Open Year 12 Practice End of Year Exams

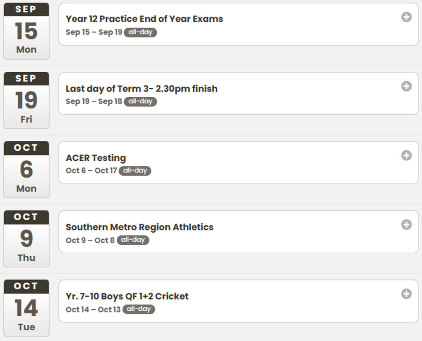click(144, 19)
